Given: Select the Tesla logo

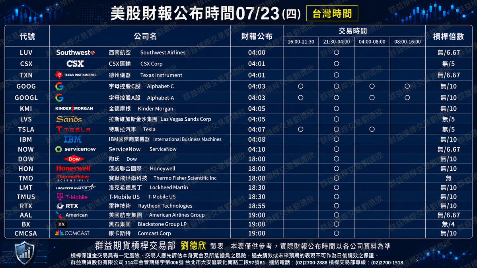Looking at the screenshot, I should (73, 129).
